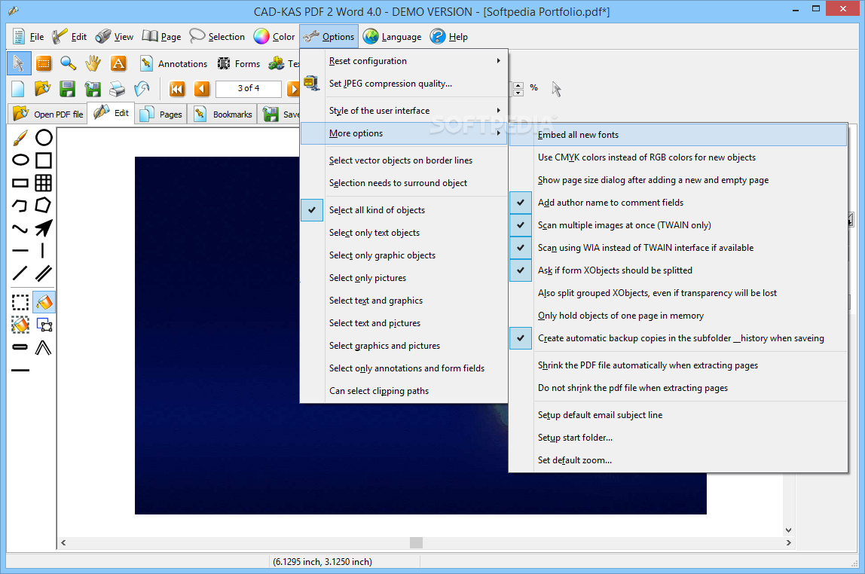
Task: Expand Style of the user interface submenu
Action: point(404,110)
